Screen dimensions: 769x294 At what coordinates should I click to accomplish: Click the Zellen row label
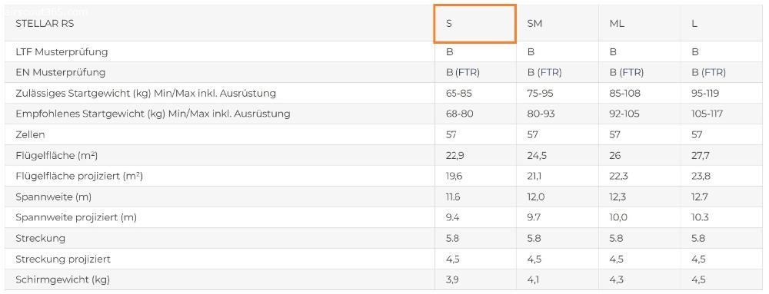pos(30,134)
